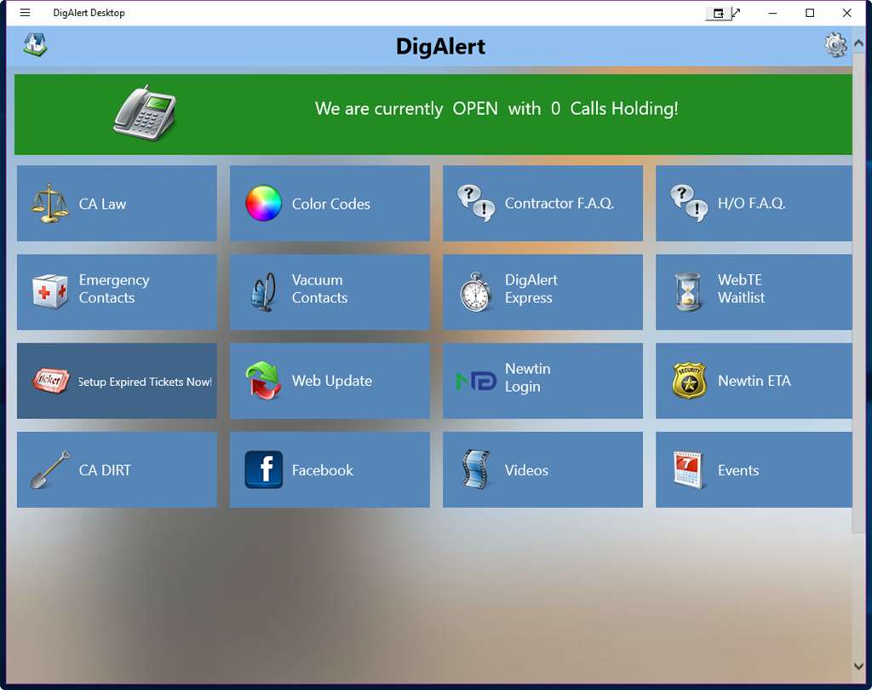Click the film strip icon for Videos
The width and height of the screenshot is (872, 690).
pos(476,469)
